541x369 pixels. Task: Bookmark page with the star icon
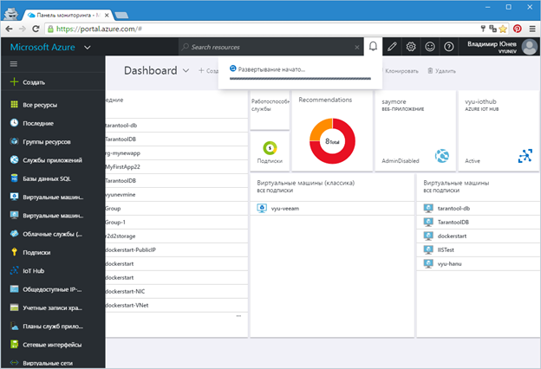click(503, 29)
